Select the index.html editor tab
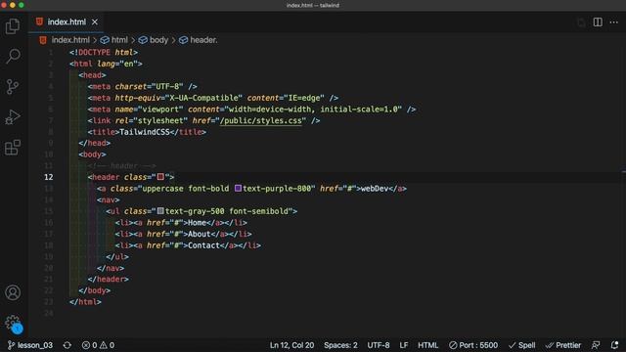This screenshot has height=352, width=626. 67,22
